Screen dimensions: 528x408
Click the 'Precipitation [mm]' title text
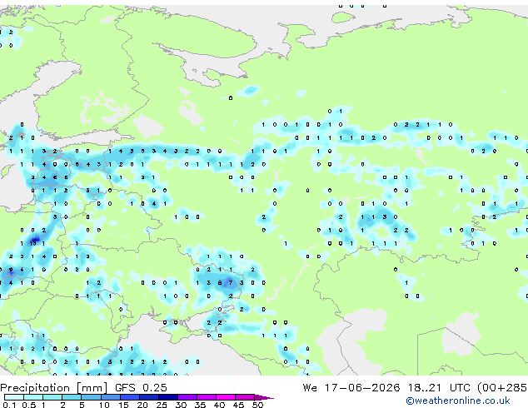coord(54,388)
